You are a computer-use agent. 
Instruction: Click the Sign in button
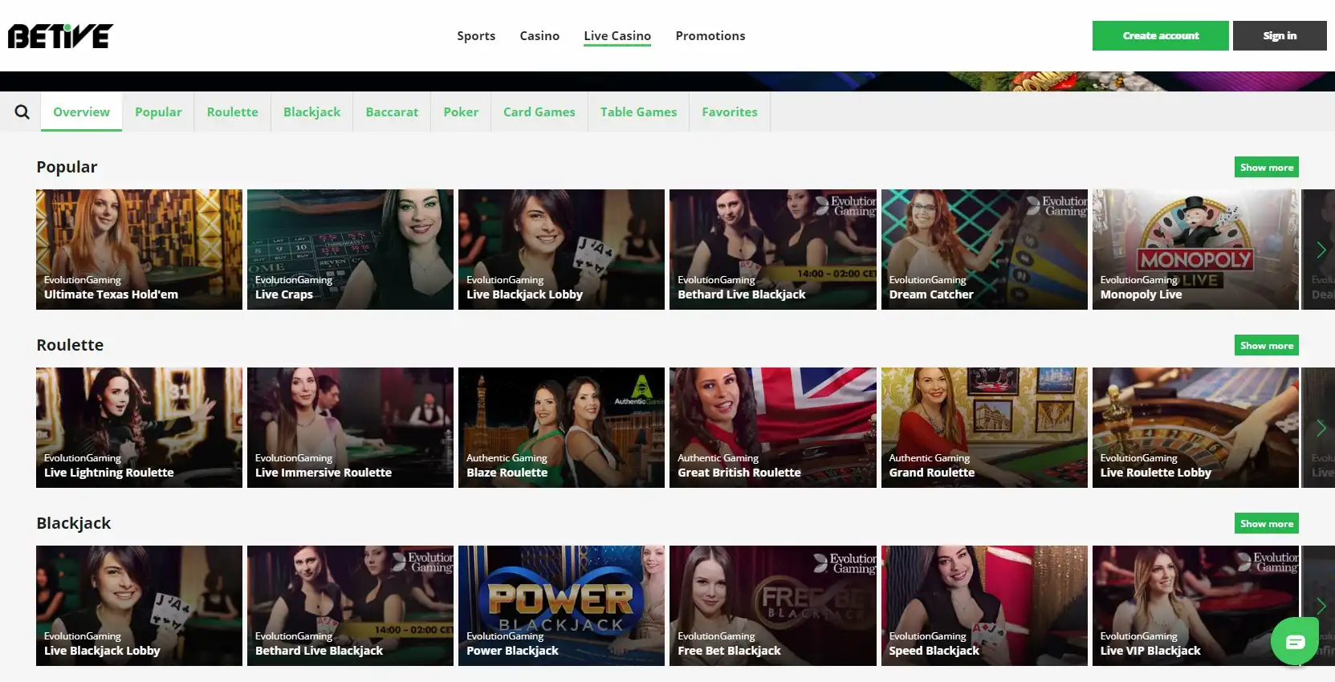1279,36
